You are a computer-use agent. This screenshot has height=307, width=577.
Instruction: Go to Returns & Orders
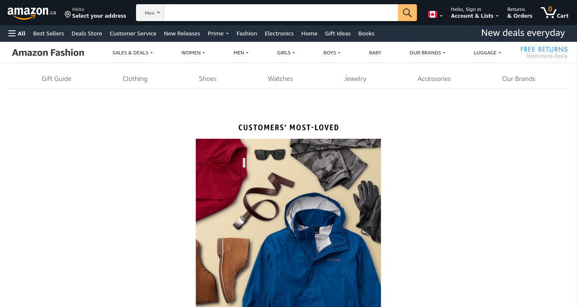tap(520, 13)
